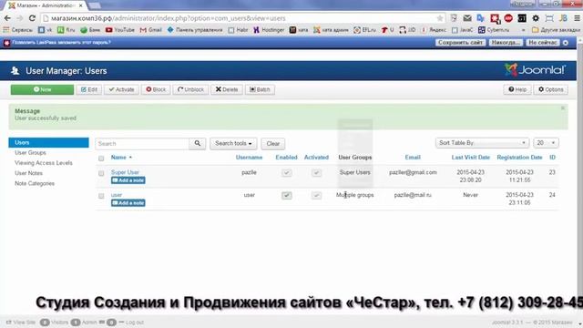Open the user name link
This screenshot has height=328, width=583.
click(117, 195)
